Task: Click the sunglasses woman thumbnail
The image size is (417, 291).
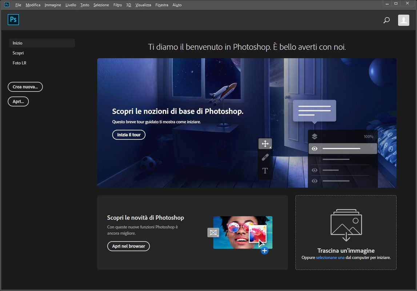Action: click(x=242, y=232)
